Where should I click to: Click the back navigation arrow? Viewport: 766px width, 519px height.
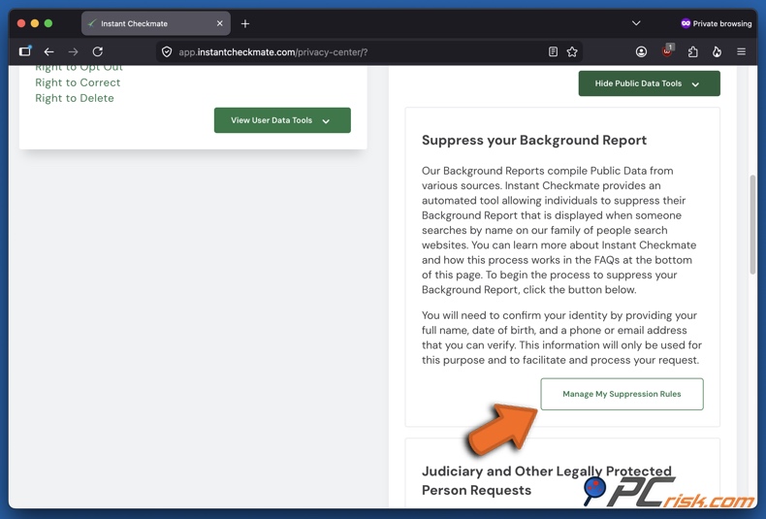(48, 51)
